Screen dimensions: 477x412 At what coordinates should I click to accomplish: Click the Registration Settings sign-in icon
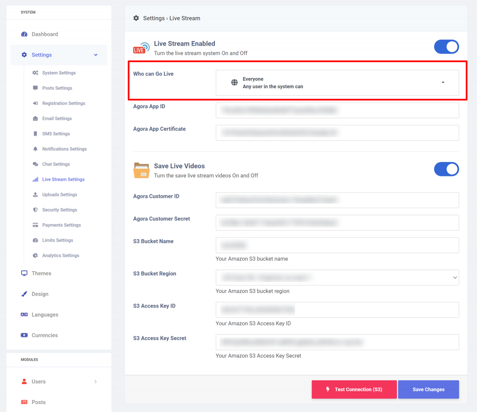point(35,103)
